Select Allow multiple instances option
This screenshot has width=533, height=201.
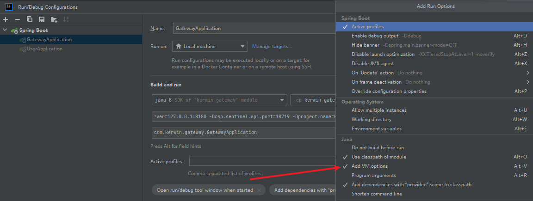click(434, 110)
